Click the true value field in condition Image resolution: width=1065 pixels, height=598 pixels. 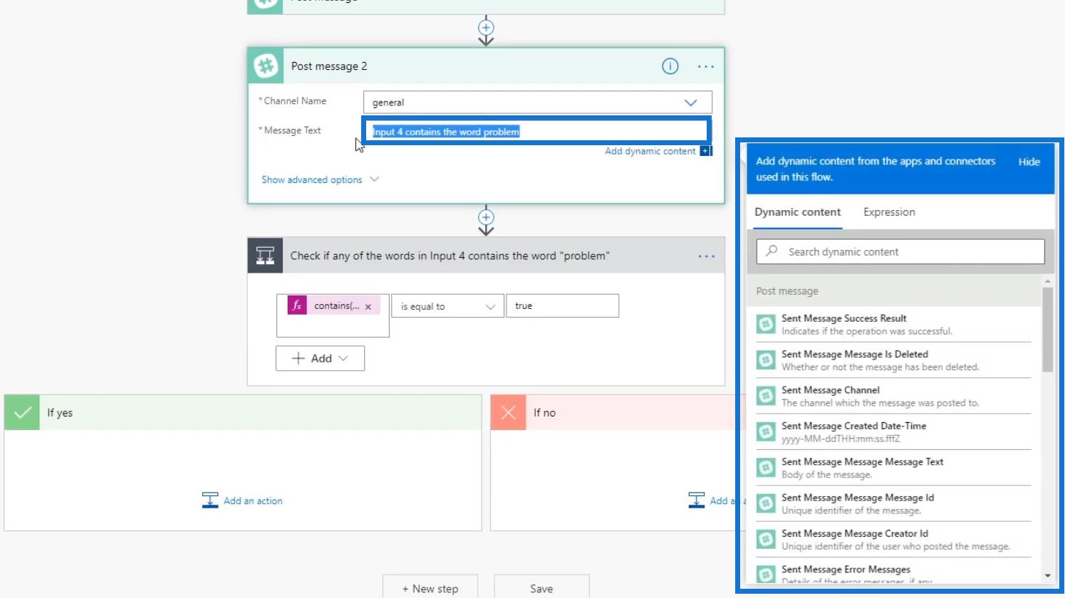click(x=562, y=306)
